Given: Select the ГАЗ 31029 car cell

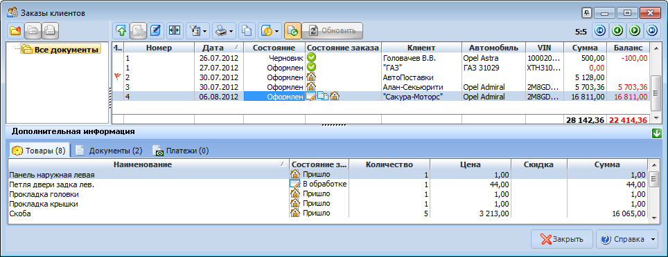Looking at the screenshot, I should pyautogui.click(x=494, y=67).
